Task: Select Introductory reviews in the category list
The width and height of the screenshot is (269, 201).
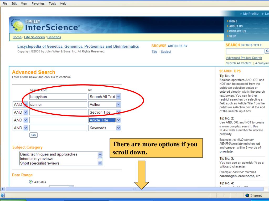Action: [x=37, y=159]
